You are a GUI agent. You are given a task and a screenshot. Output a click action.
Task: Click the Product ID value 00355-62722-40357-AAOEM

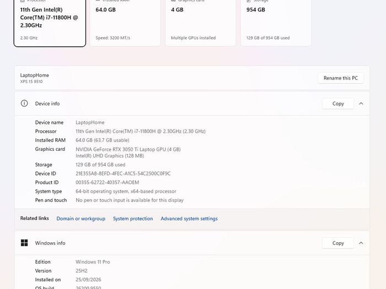(108, 182)
